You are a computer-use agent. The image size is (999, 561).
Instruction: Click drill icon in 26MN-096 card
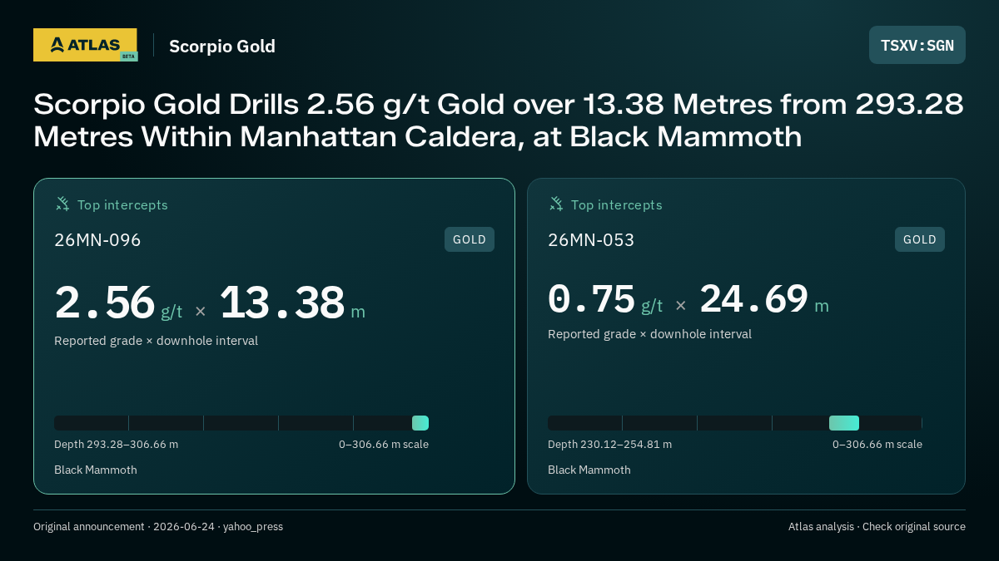tap(62, 204)
